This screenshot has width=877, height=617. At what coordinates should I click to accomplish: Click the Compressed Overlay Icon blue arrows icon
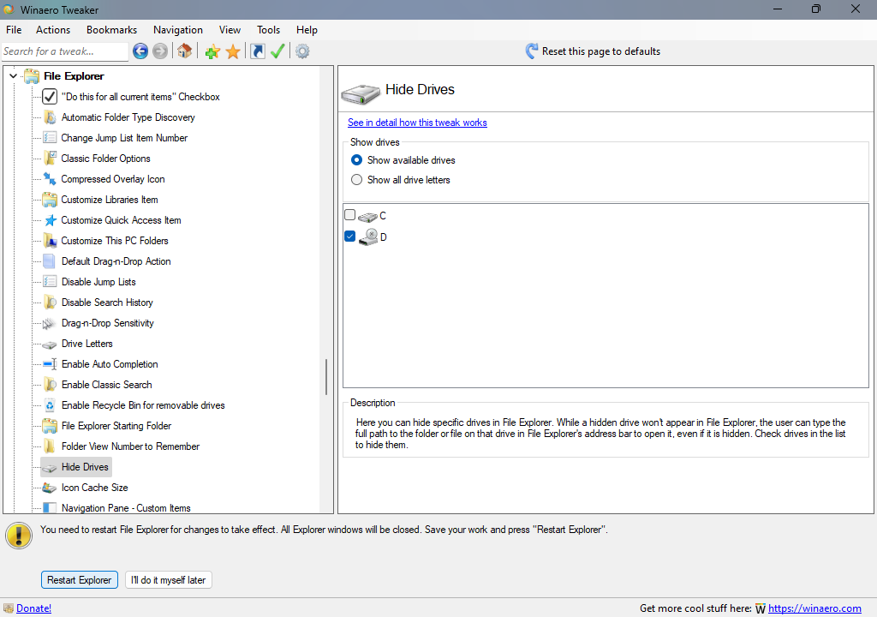(x=50, y=179)
